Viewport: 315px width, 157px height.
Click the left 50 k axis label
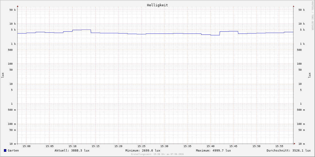coord(13,10)
